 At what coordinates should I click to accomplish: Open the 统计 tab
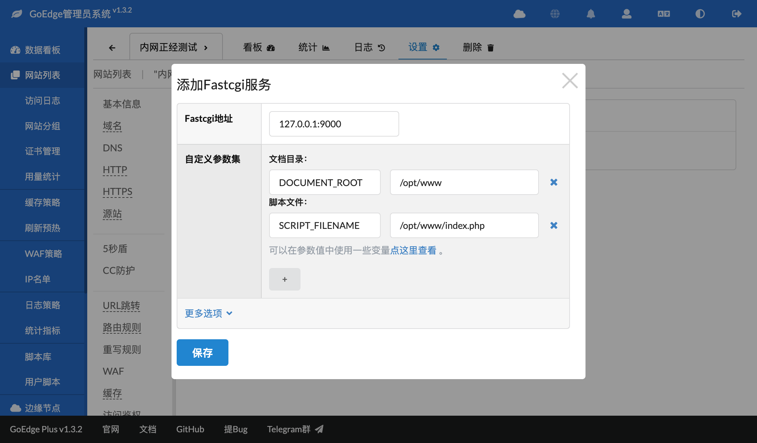tap(314, 47)
